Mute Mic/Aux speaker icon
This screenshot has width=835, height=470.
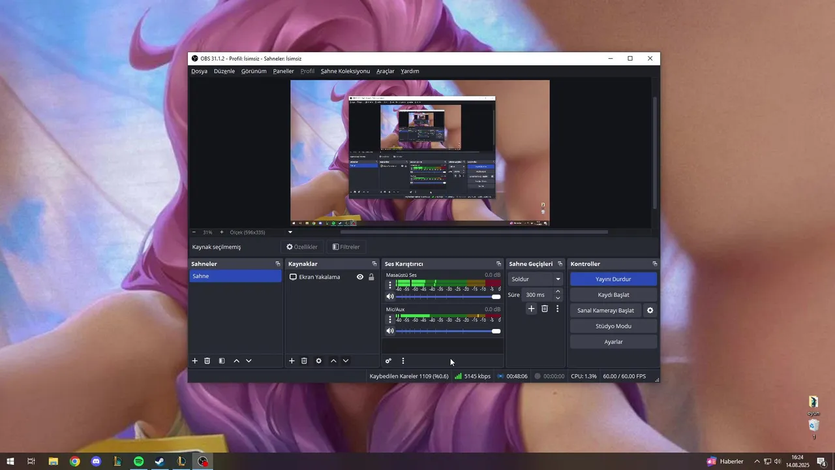(x=390, y=331)
